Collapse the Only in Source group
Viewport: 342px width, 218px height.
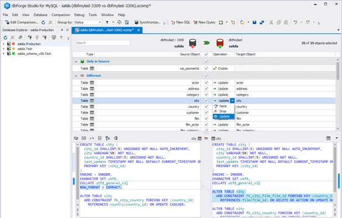tap(76, 61)
